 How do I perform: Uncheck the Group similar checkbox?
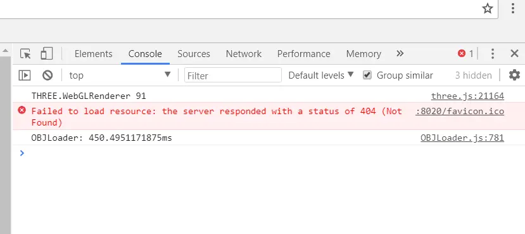coord(367,75)
